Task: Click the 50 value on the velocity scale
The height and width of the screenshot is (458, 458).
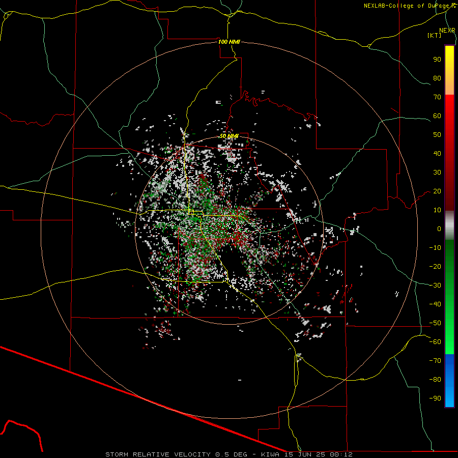Action: pyautogui.click(x=437, y=135)
